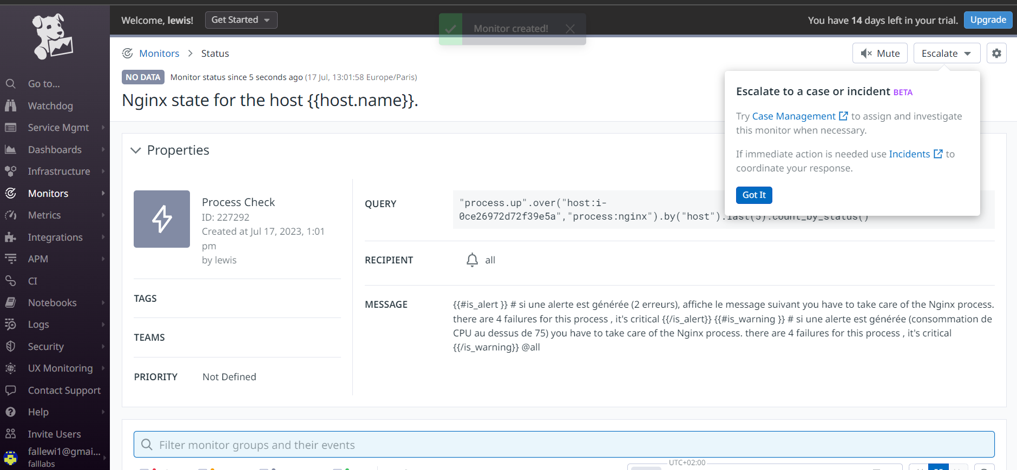Click the filter monitor groups input
This screenshot has width=1017, height=470.
(564, 445)
